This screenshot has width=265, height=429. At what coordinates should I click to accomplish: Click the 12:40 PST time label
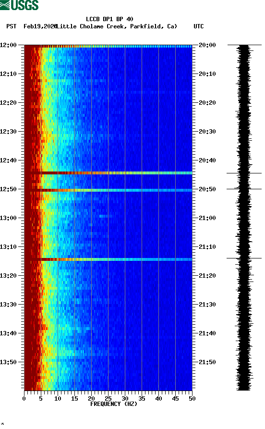pos(8,160)
